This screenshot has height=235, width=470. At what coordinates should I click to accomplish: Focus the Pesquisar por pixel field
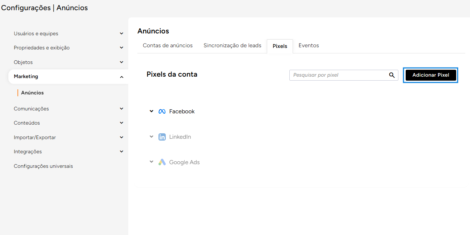(338, 75)
